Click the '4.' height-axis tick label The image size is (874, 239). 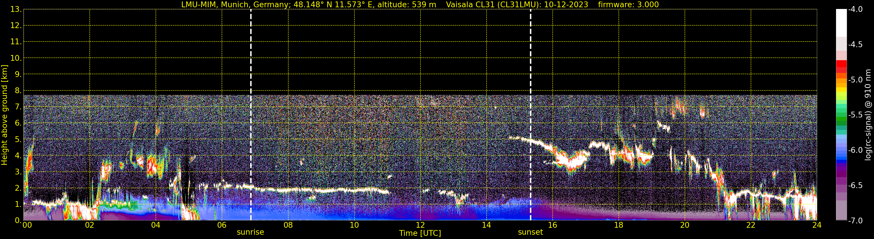[x=18, y=156]
